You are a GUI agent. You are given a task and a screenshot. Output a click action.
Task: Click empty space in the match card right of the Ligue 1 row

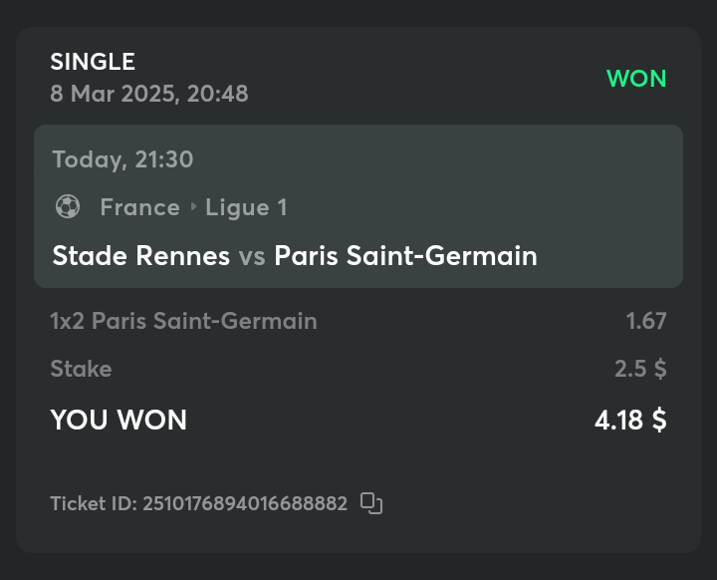pyautogui.click(x=498, y=207)
